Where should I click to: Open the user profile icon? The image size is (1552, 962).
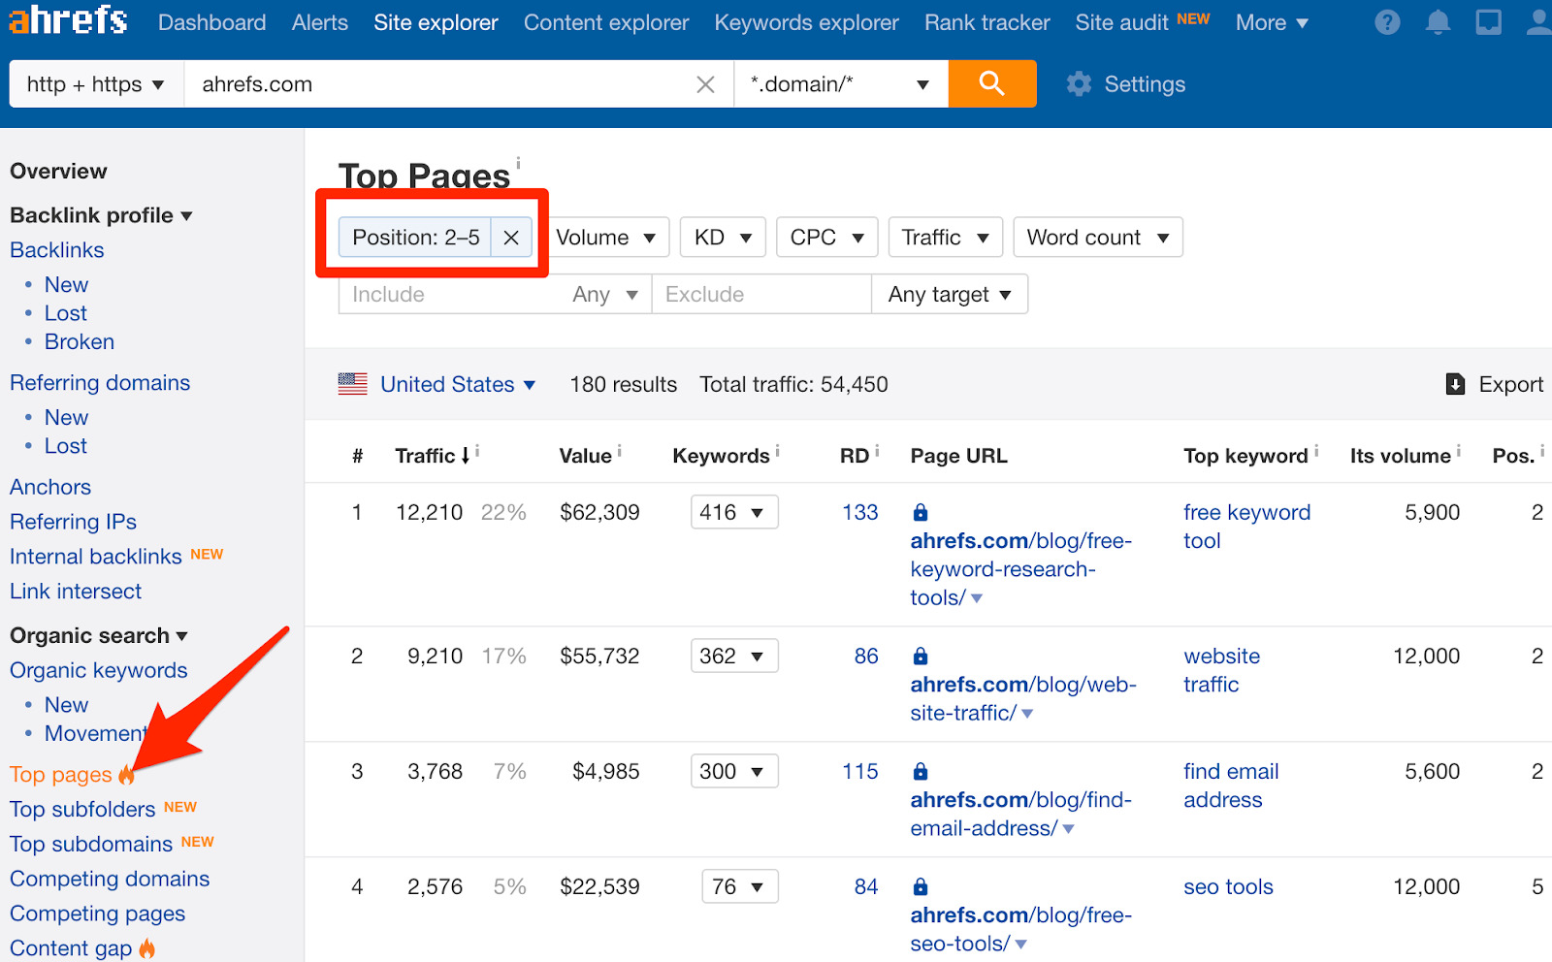pos(1538,22)
